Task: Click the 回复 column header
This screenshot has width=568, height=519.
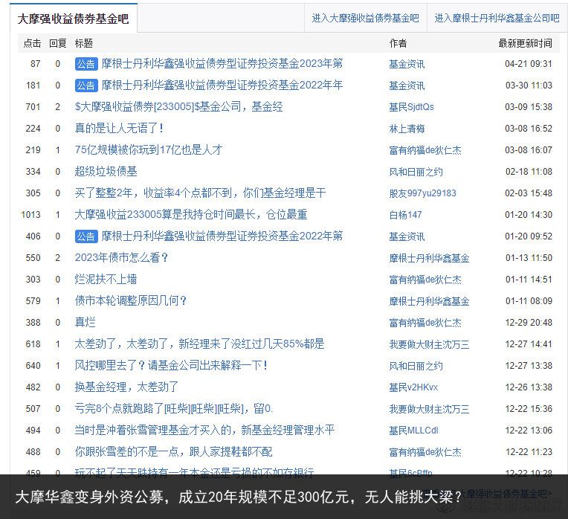Action: pos(58,43)
